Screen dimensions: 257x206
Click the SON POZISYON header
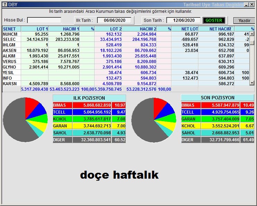tap(218, 98)
